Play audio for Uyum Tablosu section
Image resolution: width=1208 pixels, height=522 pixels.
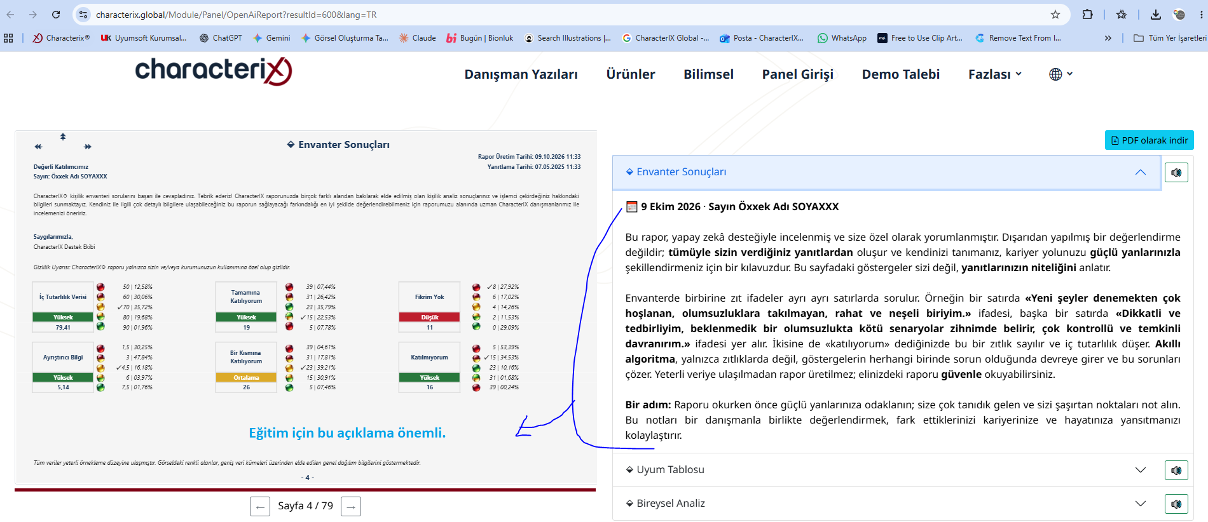click(x=1176, y=470)
